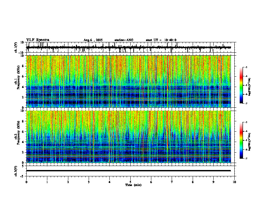The image size is (264, 204).
Task: Click the "8" kHz tick of ch.1 spectrogram
Action: [23, 66]
